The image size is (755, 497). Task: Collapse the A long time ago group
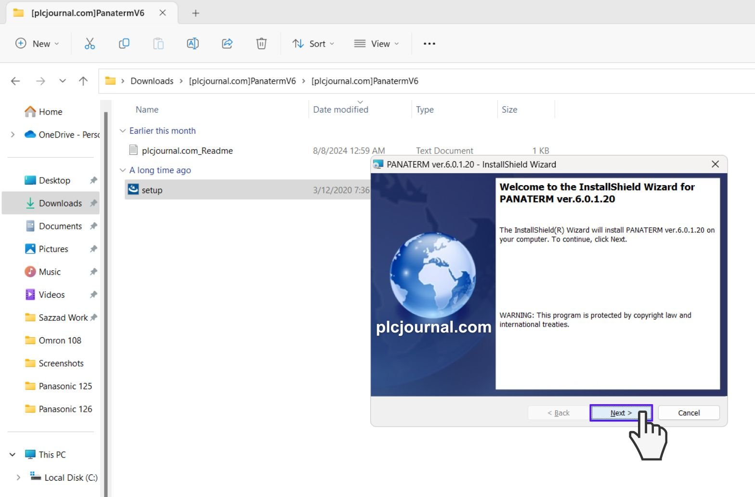click(123, 170)
